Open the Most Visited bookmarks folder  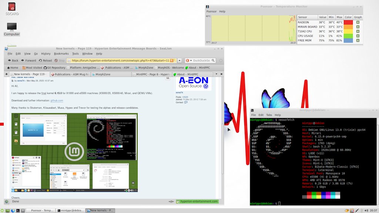click(x=32, y=68)
